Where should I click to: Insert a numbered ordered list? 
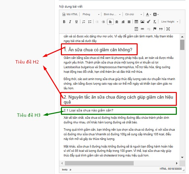pos(84,22)
